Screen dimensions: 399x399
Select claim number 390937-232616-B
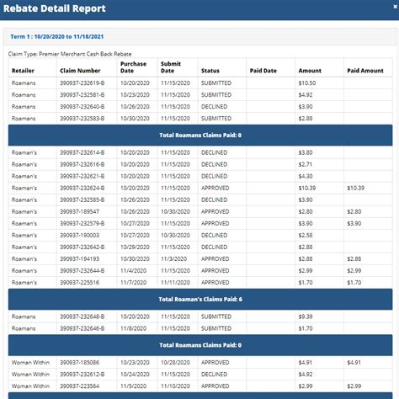(x=82, y=164)
